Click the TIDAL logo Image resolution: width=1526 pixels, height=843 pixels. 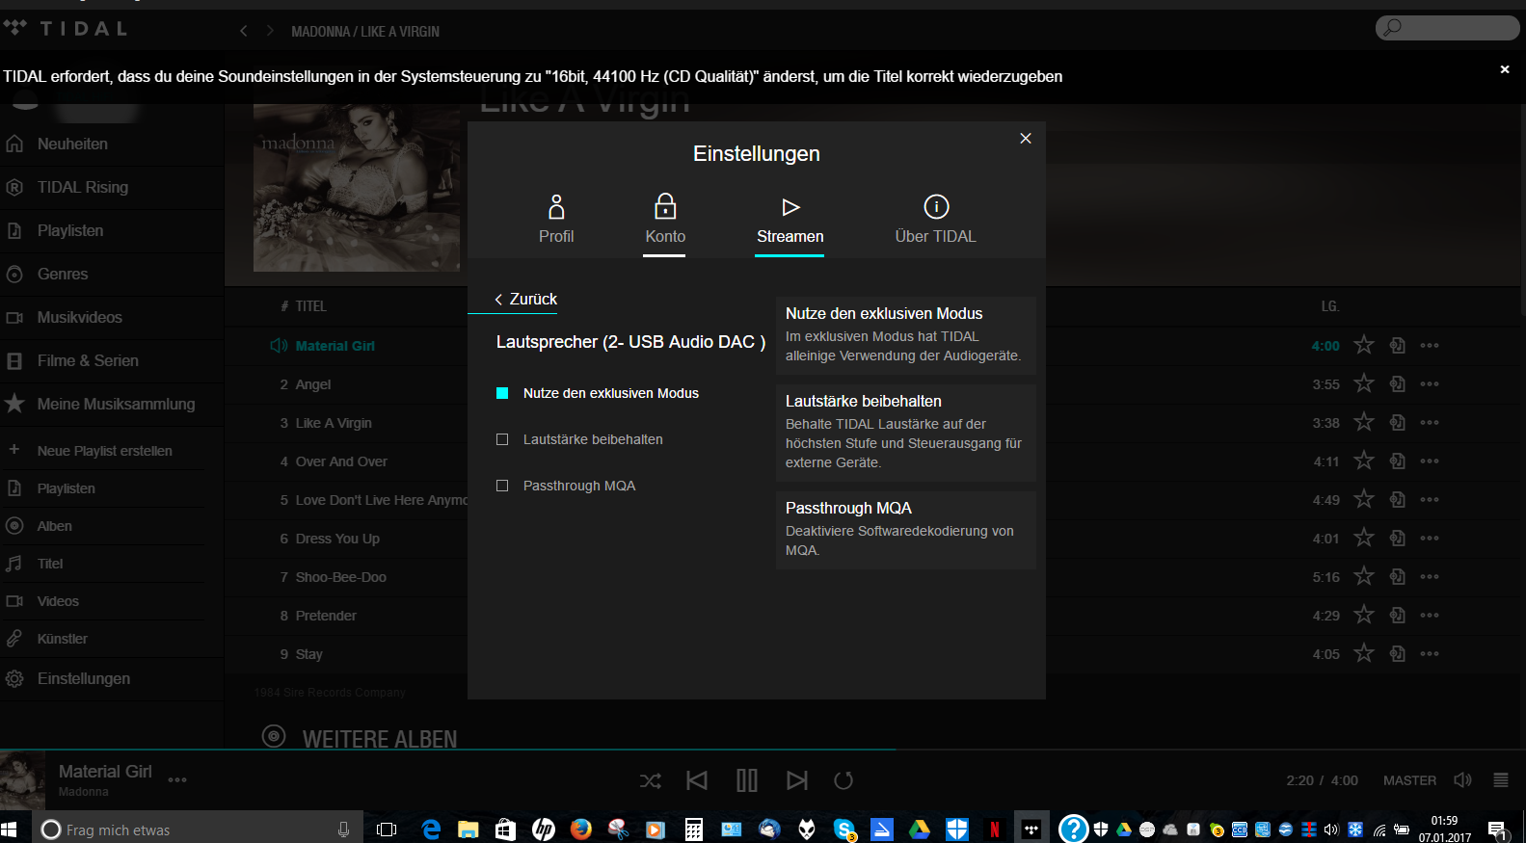pyautogui.click(x=67, y=28)
